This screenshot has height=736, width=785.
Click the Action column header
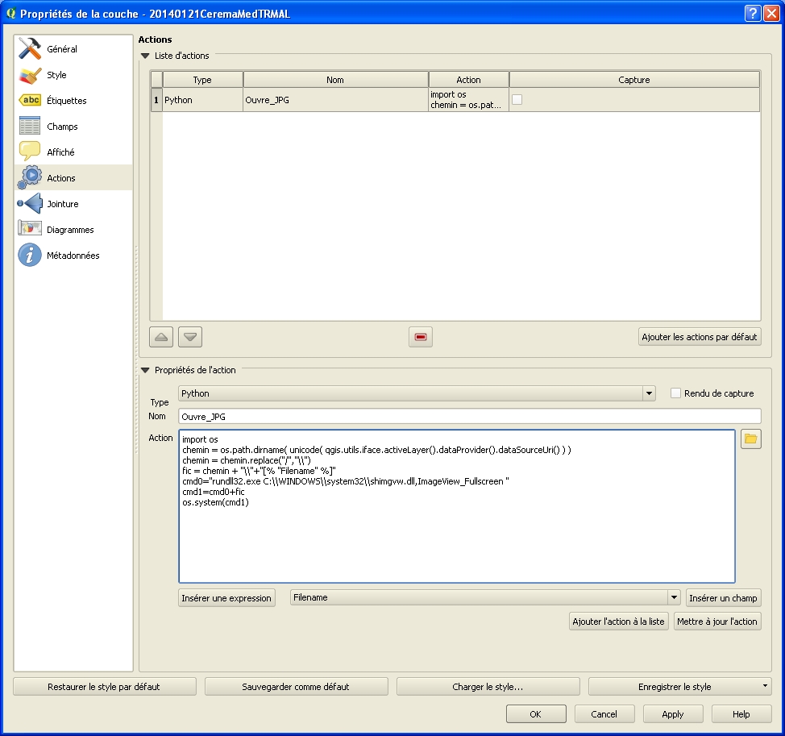(468, 80)
